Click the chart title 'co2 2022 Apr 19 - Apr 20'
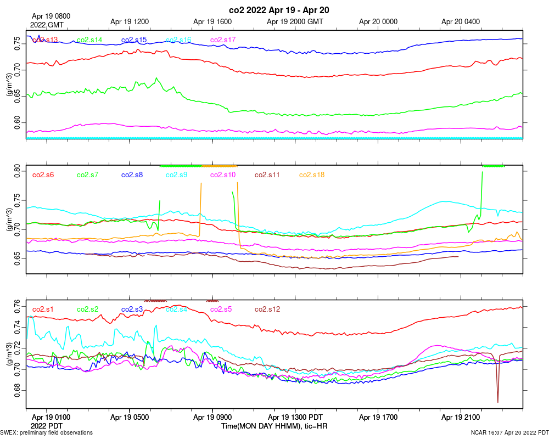549x439 pixels. click(279, 10)
